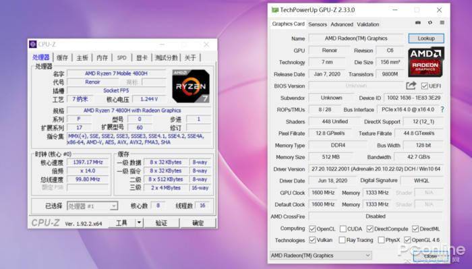472x269 pixels.
Task: Click the Socket FP5 value in CPU-Z
Action: pos(116,90)
